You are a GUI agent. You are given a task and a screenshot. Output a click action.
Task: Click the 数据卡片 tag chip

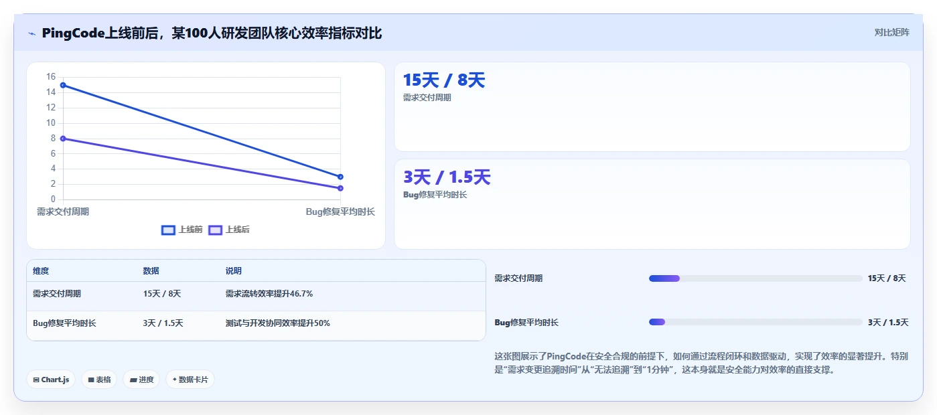point(190,380)
